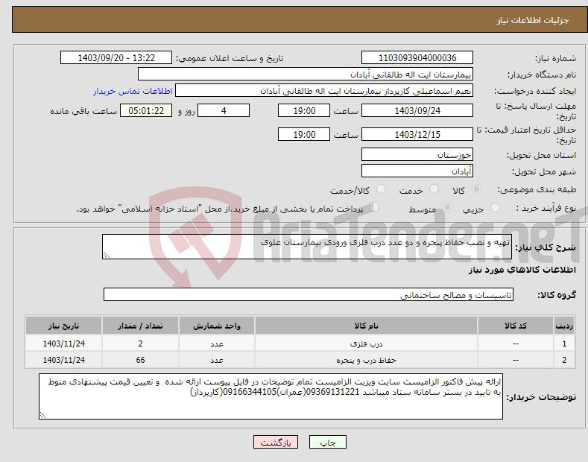Click the چاپ print button

point(328,443)
